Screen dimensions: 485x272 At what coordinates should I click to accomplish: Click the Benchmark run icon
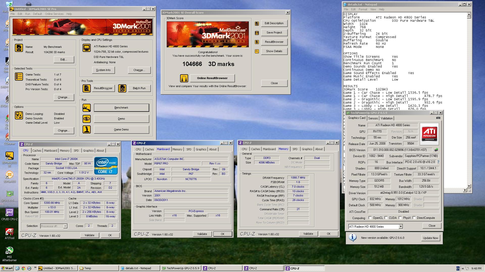(x=87, y=108)
